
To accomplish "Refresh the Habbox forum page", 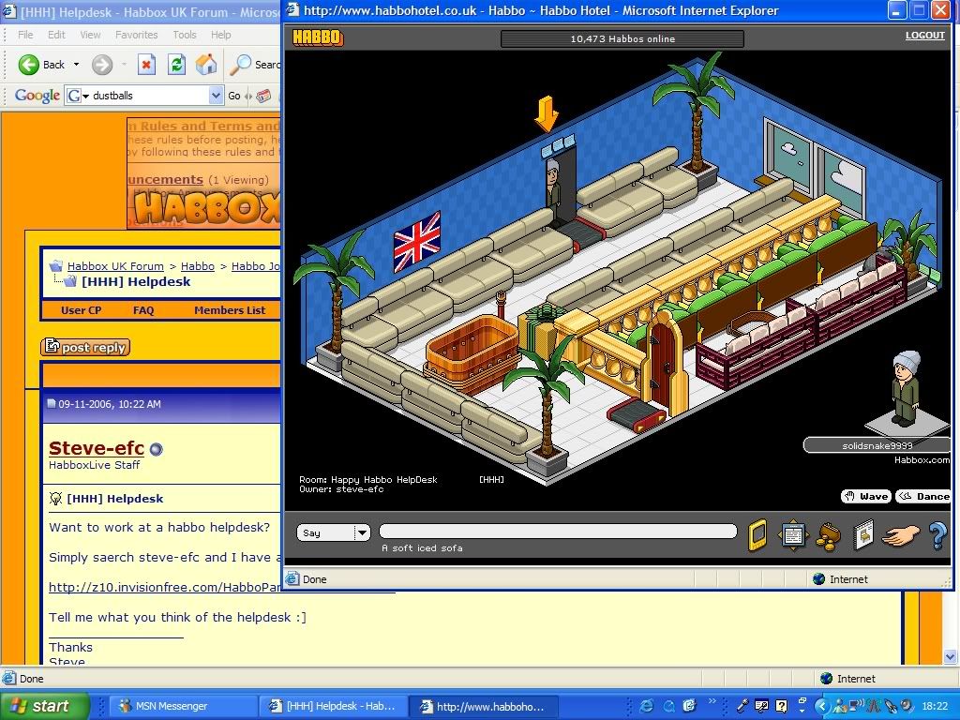I will pyautogui.click(x=176, y=65).
